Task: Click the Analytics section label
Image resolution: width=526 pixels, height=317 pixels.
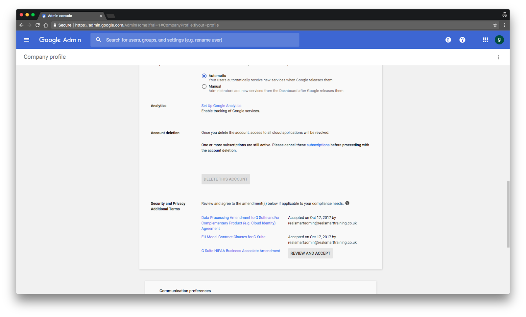Action: [x=158, y=106]
